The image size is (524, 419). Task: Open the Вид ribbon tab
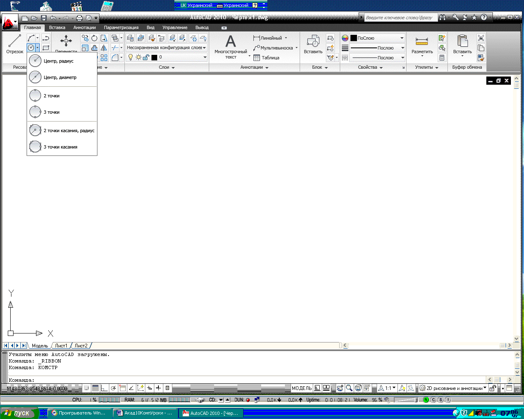tap(150, 28)
